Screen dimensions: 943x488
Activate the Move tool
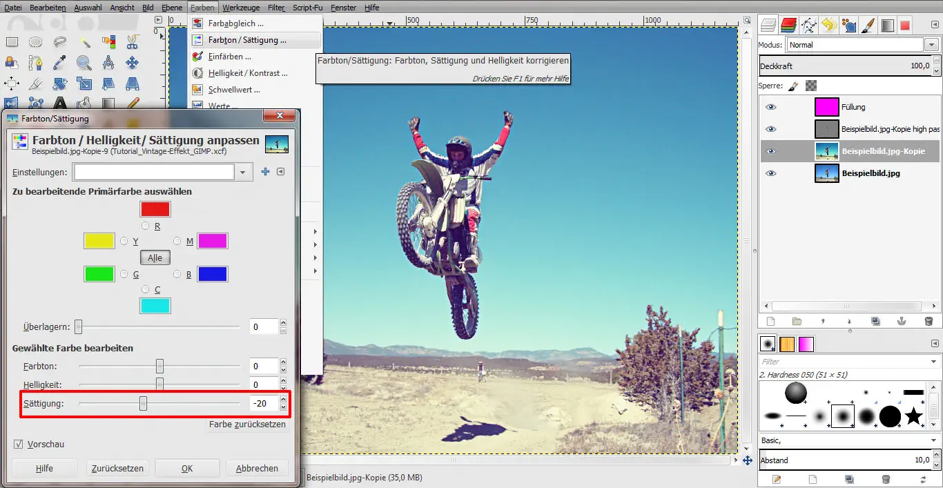tap(132, 61)
